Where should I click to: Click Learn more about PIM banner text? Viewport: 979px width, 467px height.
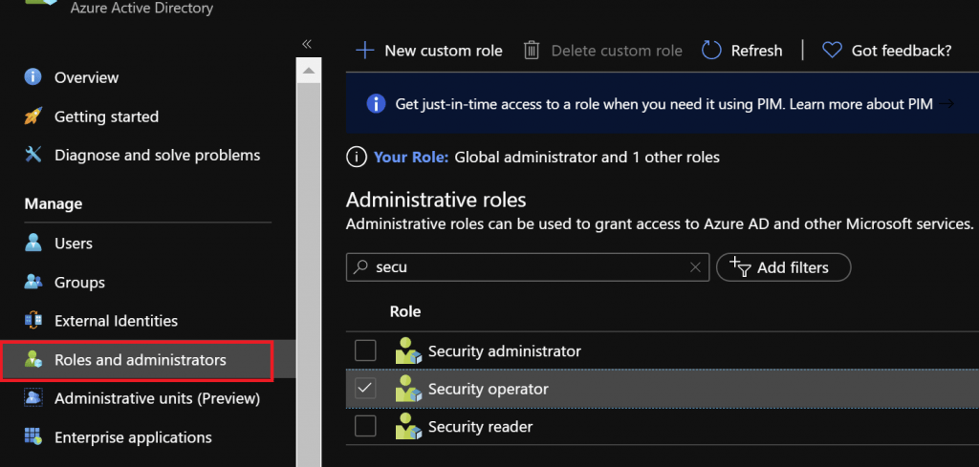(x=861, y=104)
